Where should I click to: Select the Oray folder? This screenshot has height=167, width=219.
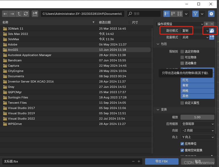[x=77, y=87]
